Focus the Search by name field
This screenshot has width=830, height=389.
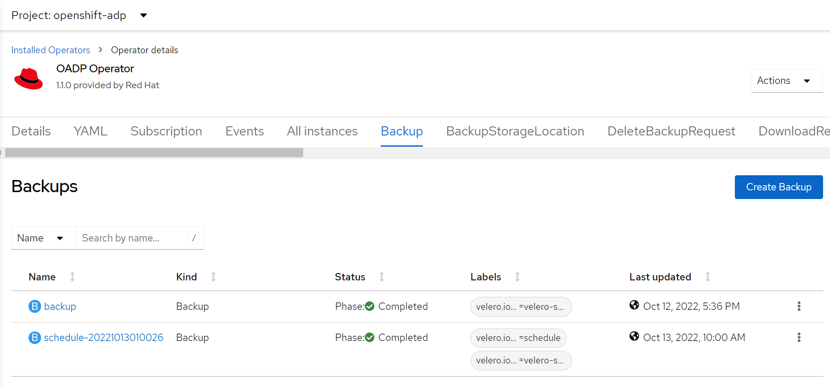(140, 238)
